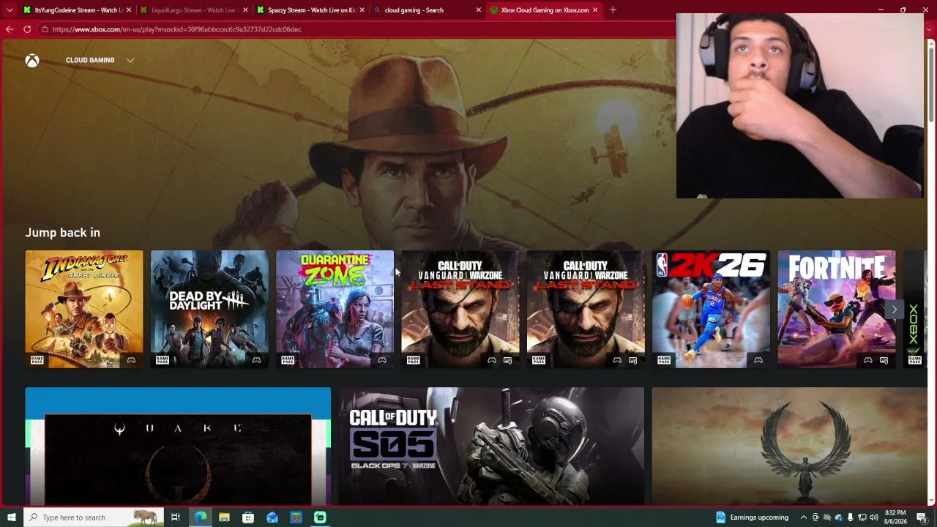The image size is (937, 527).
Task: Click controller icon on Dead by Daylight tile
Action: 256,360
